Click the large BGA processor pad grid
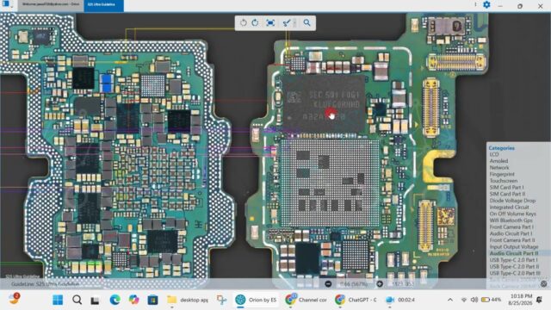Image resolution: width=551 pixels, height=310 pixels. (331, 183)
